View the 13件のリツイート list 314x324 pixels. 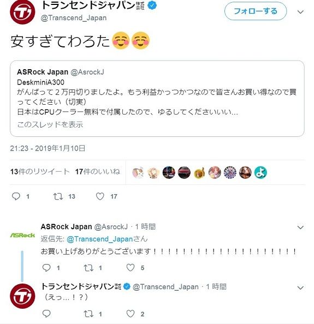tap(40, 171)
